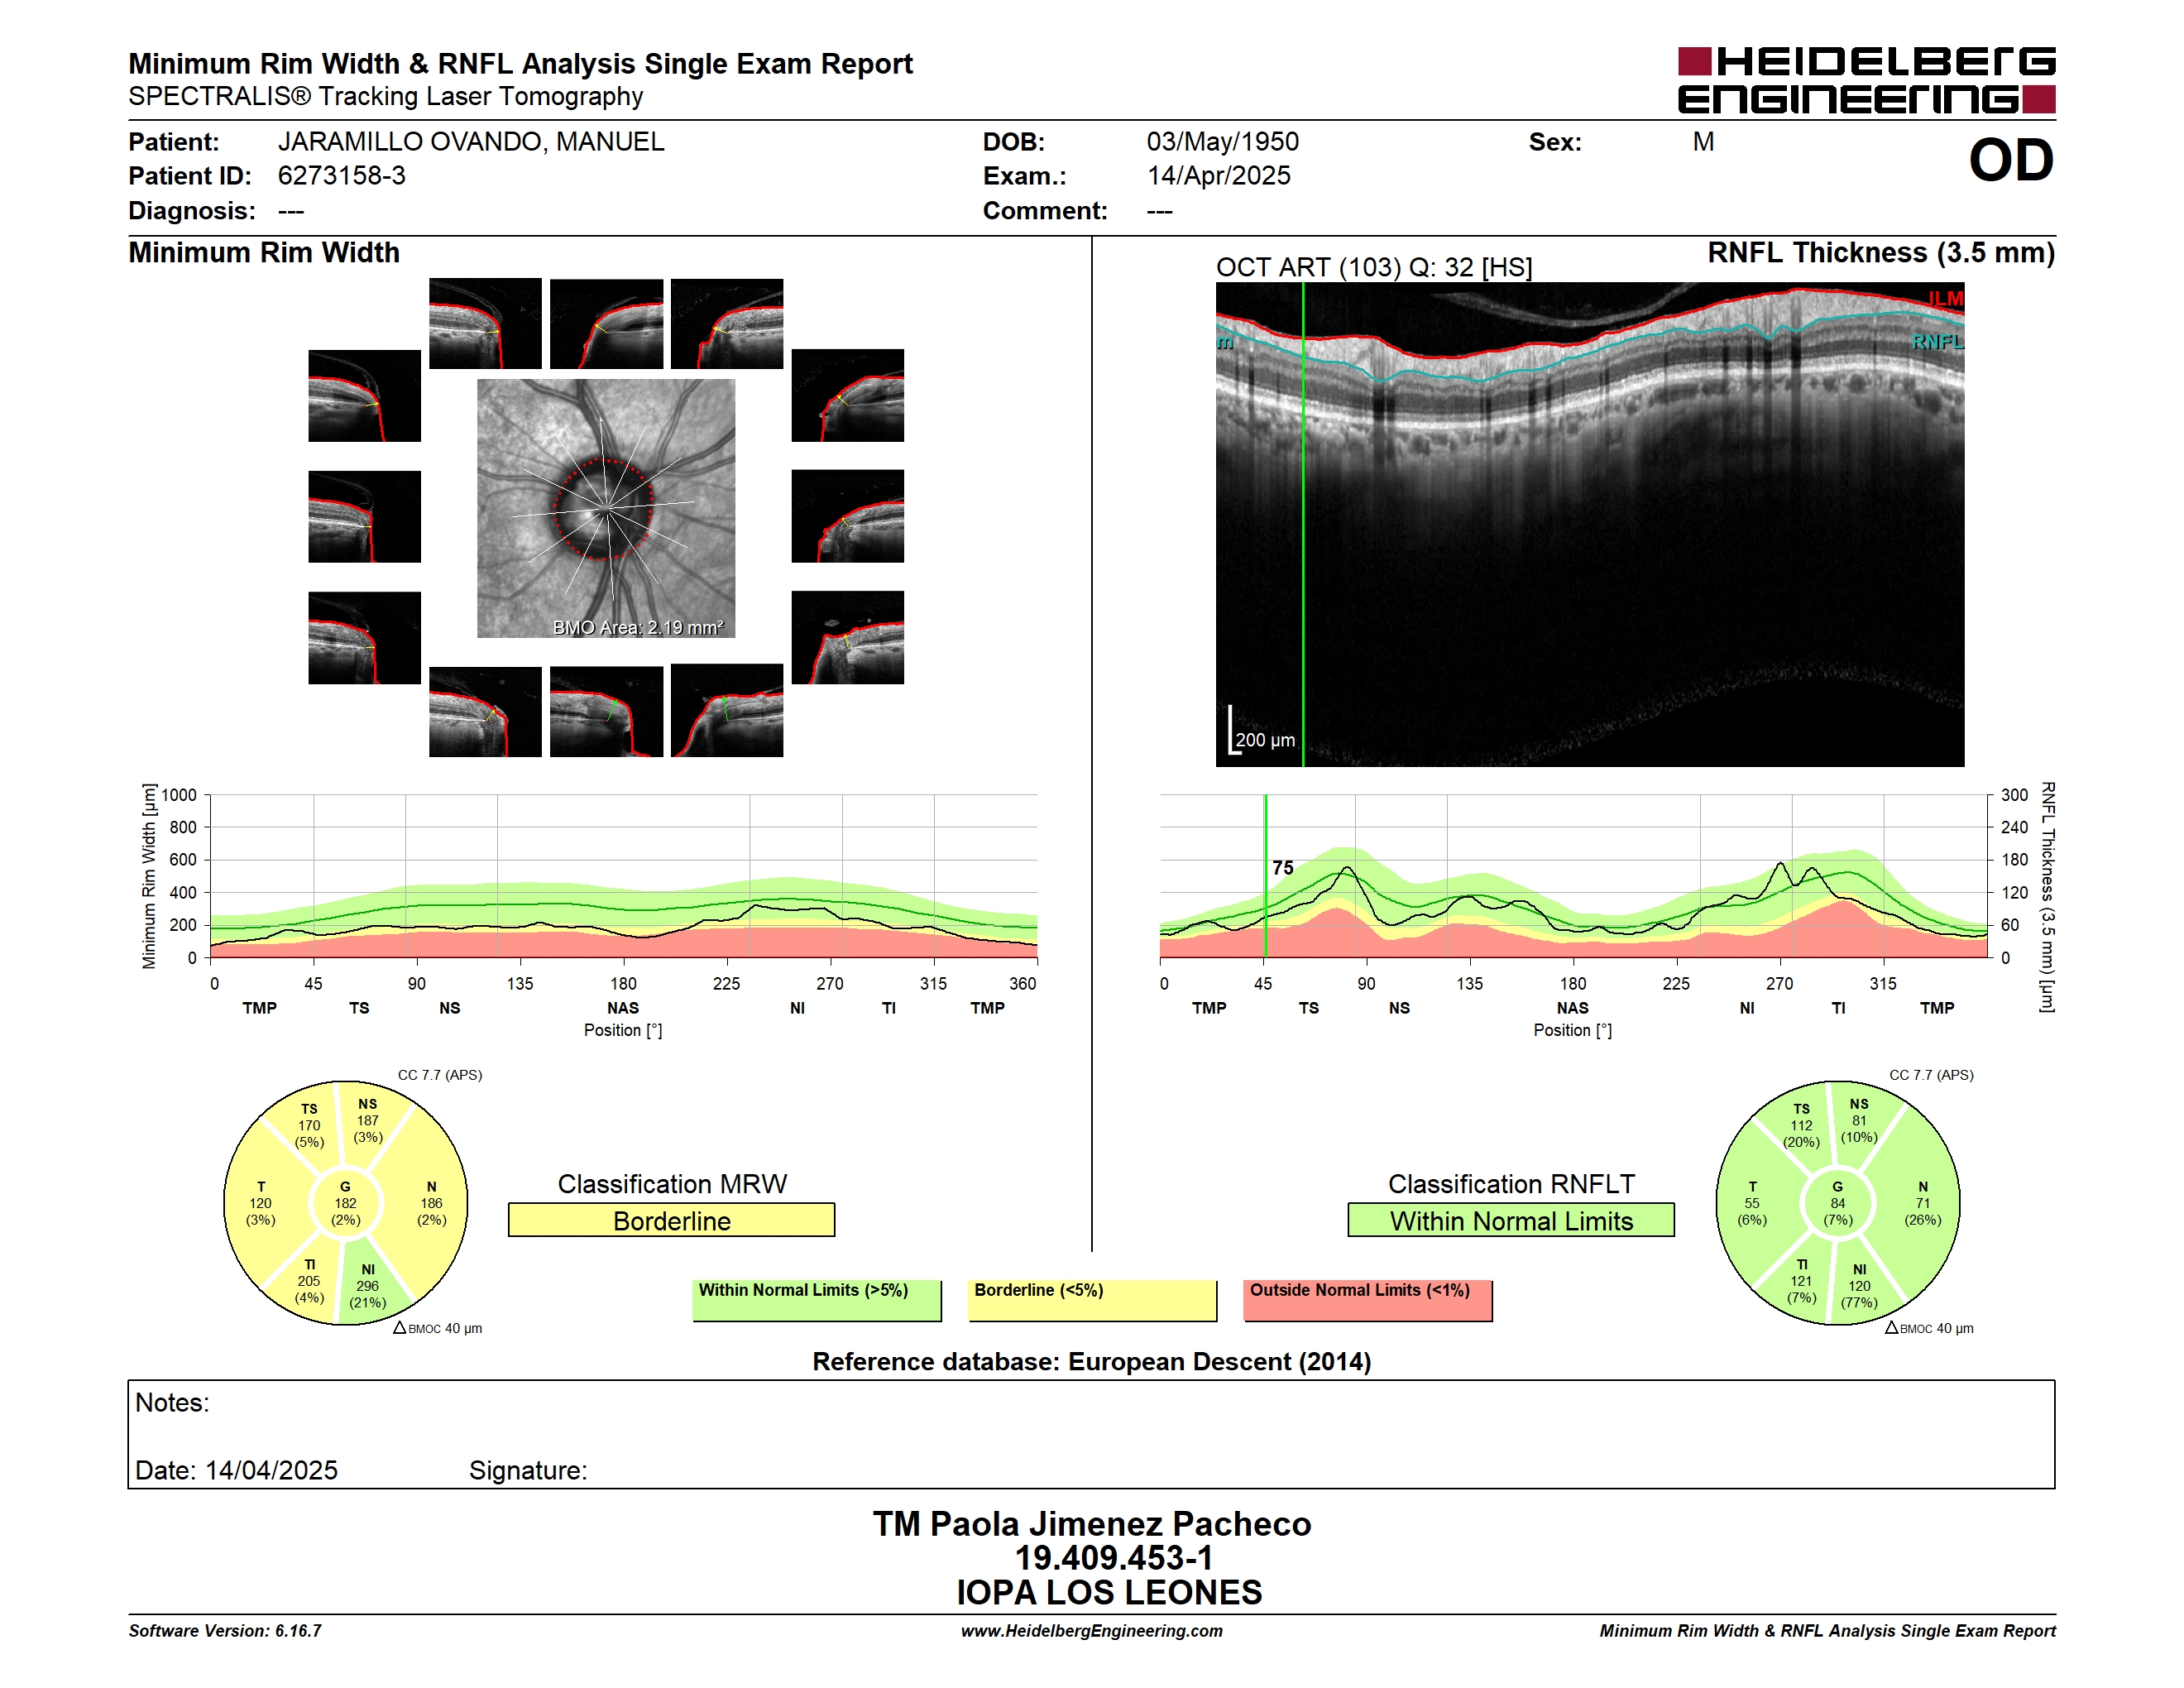Click MRW pie green NI sector 296
Viewport: 2184px width, 1688px height.
coord(368,1286)
